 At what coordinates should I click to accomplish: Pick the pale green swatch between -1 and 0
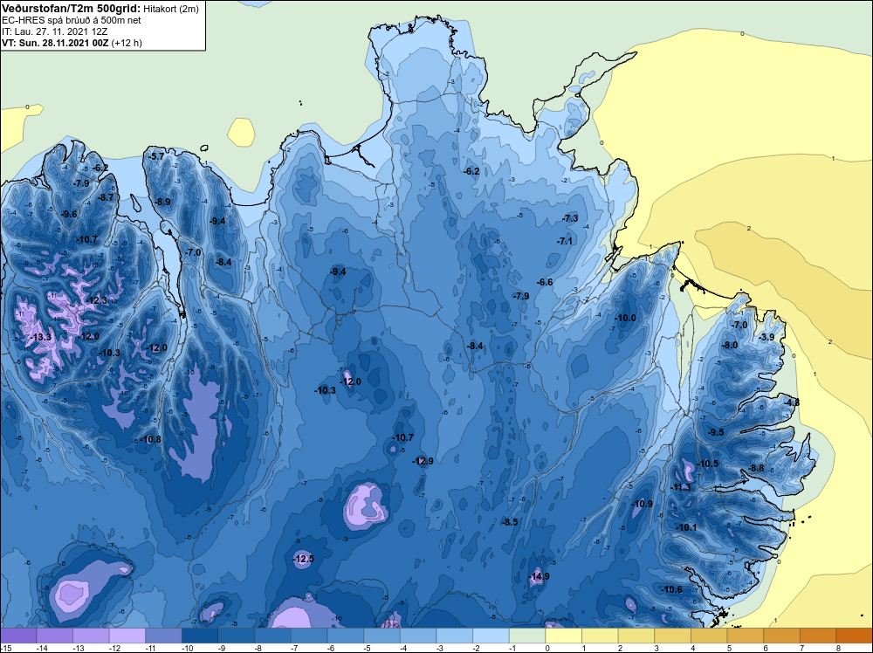[527, 636]
